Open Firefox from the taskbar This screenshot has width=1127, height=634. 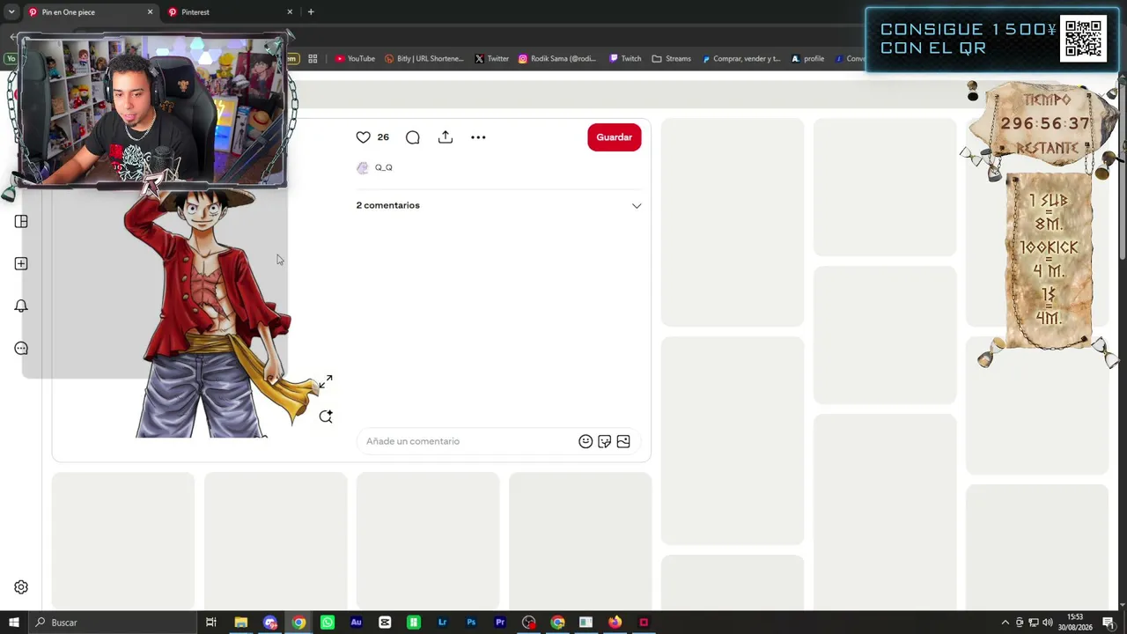[615, 623]
